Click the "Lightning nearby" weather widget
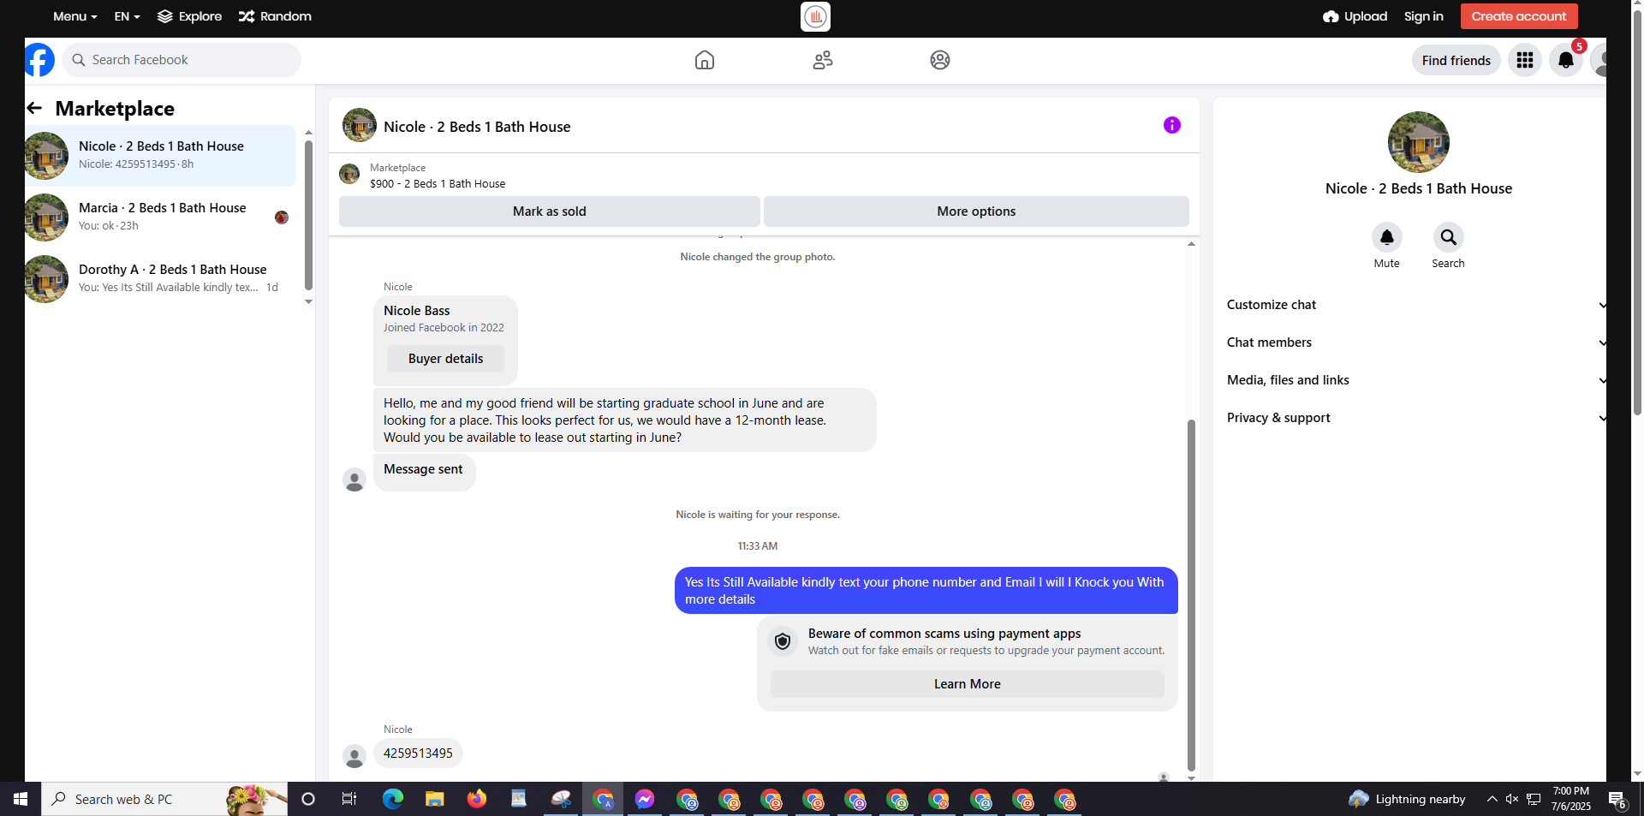The image size is (1644, 816). [1407, 799]
